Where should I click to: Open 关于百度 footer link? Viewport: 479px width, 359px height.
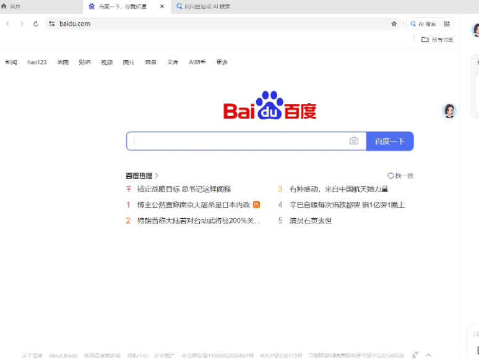tap(32, 356)
